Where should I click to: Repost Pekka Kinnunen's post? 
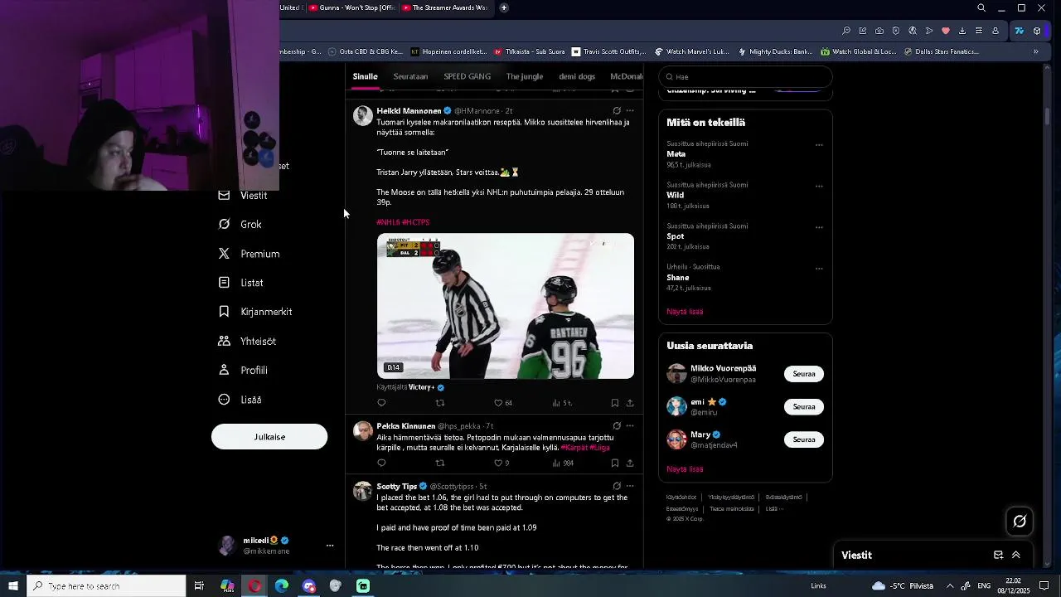coord(440,464)
